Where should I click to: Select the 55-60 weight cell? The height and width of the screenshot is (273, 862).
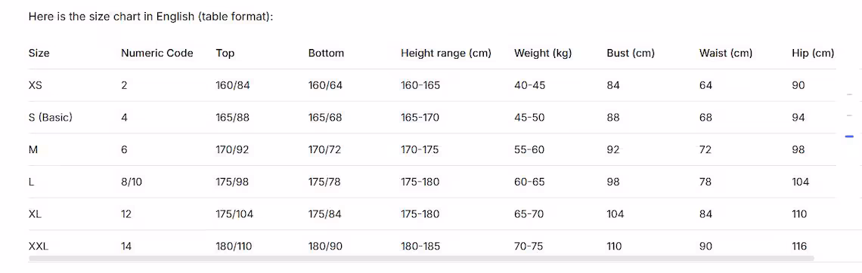tap(529, 149)
